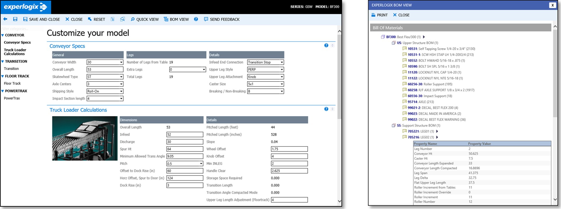Click collapse toggle beside Conveyor Specs help
The width and height of the screenshot is (561, 209).
click(x=332, y=45)
